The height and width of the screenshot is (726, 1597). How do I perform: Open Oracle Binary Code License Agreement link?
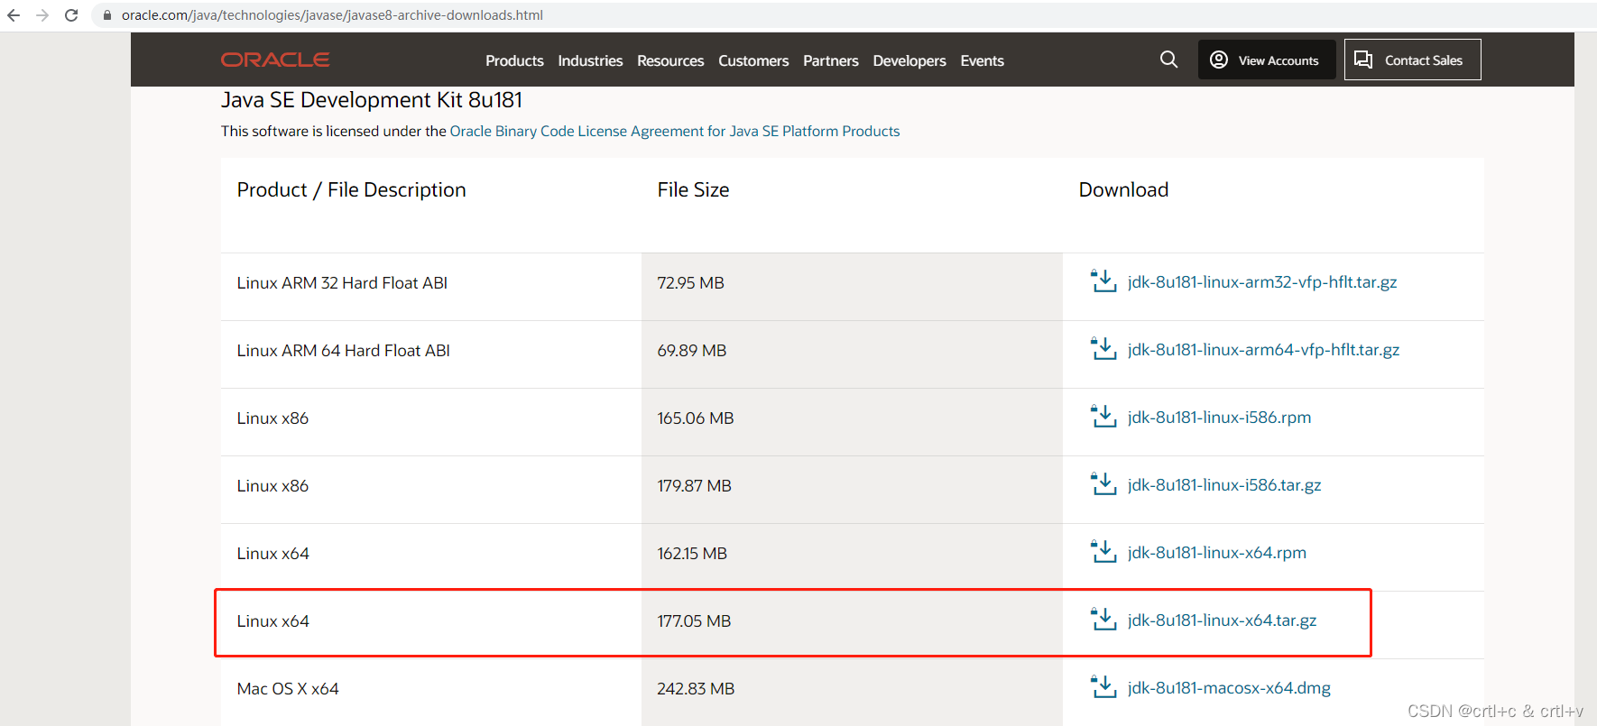pos(675,131)
